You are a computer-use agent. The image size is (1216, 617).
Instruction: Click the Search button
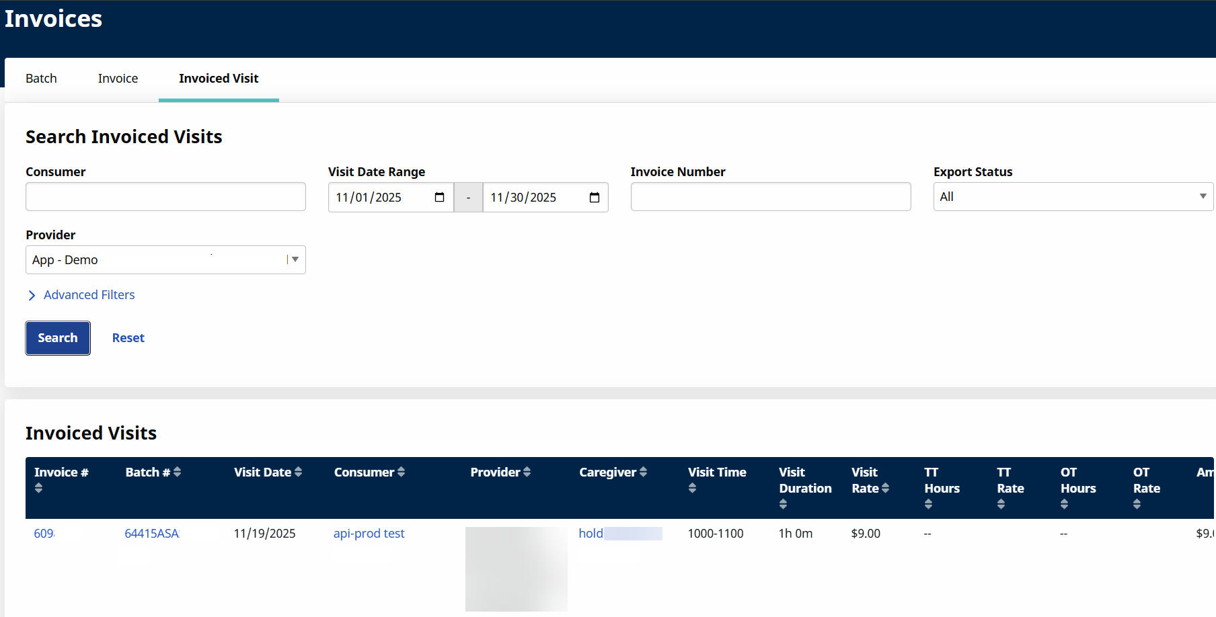click(57, 337)
